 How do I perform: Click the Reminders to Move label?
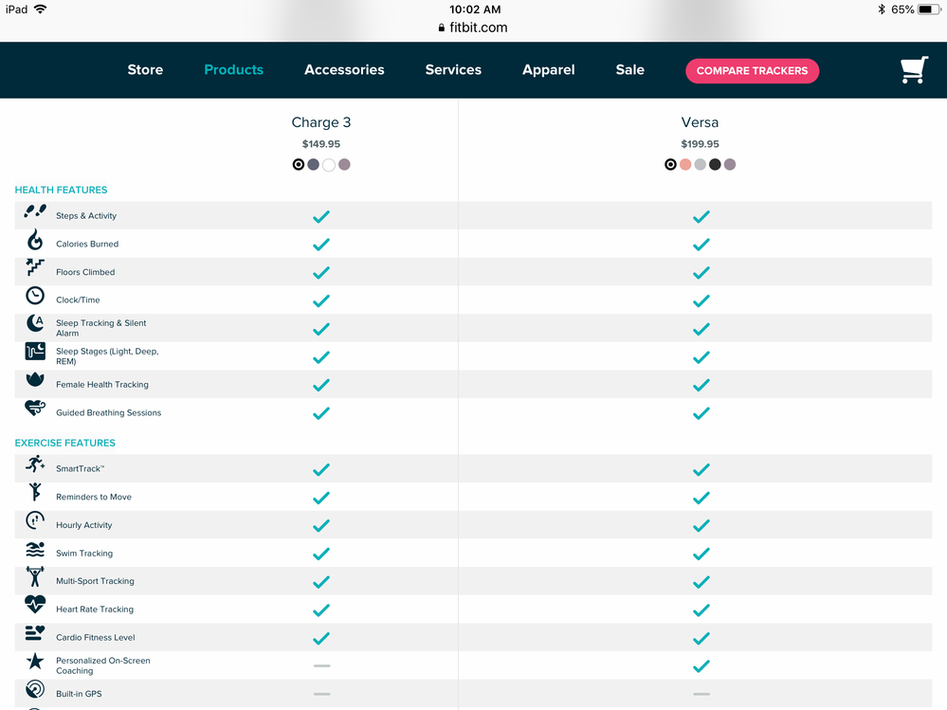tap(94, 497)
